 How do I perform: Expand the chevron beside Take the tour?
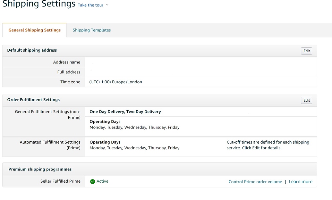click(x=107, y=5)
